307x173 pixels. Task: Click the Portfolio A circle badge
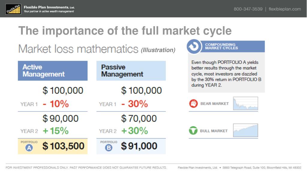(29, 148)
